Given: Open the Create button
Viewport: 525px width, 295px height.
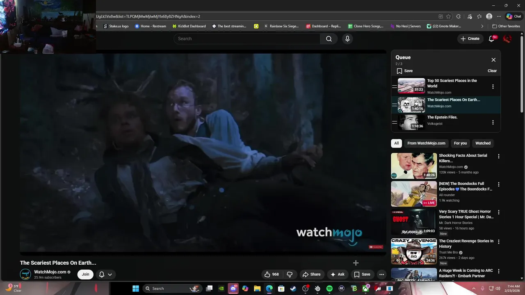Looking at the screenshot, I should point(470,39).
